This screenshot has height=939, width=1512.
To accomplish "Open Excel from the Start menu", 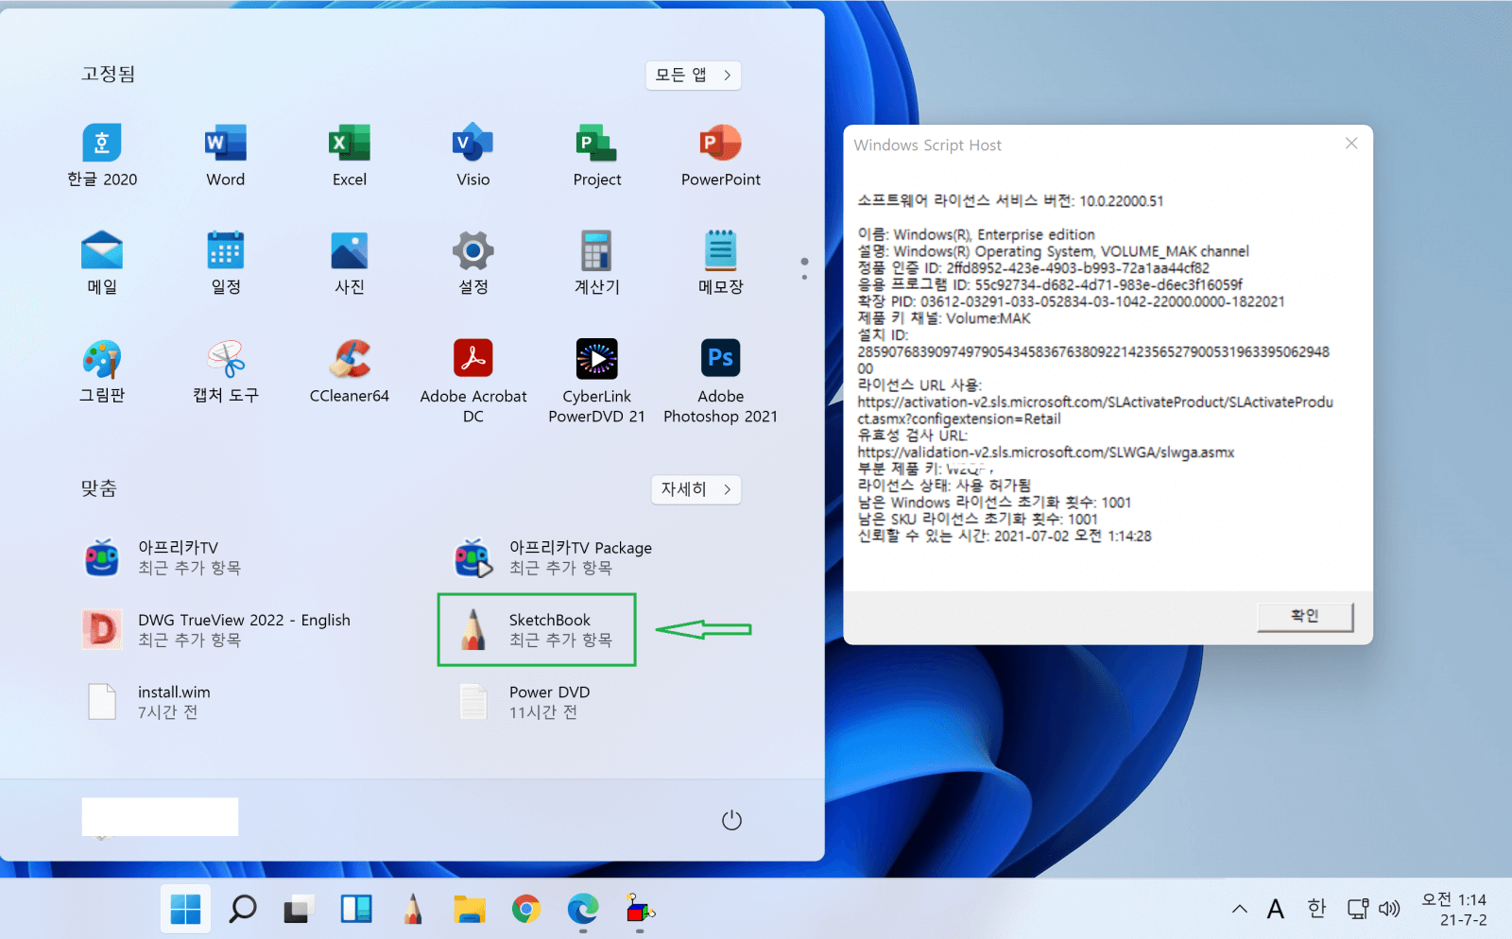I will (x=350, y=156).
